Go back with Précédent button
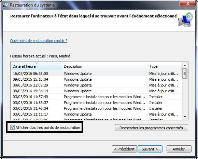Screen dimensions: 198x159 [x=124, y=149]
